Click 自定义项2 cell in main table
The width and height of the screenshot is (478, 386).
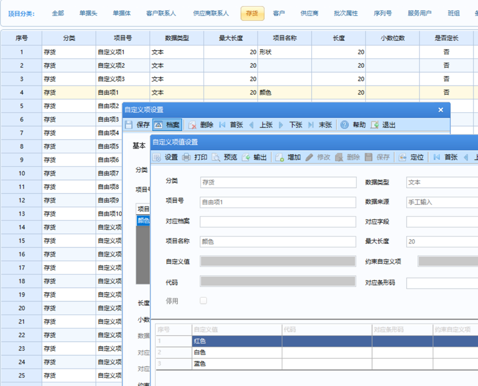point(123,66)
